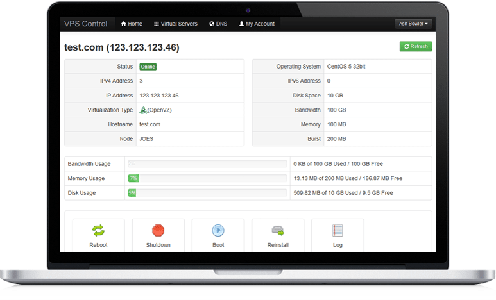Open the Ash Bowler user dropdown
Image resolution: width=496 pixels, height=300 pixels.
(x=413, y=24)
